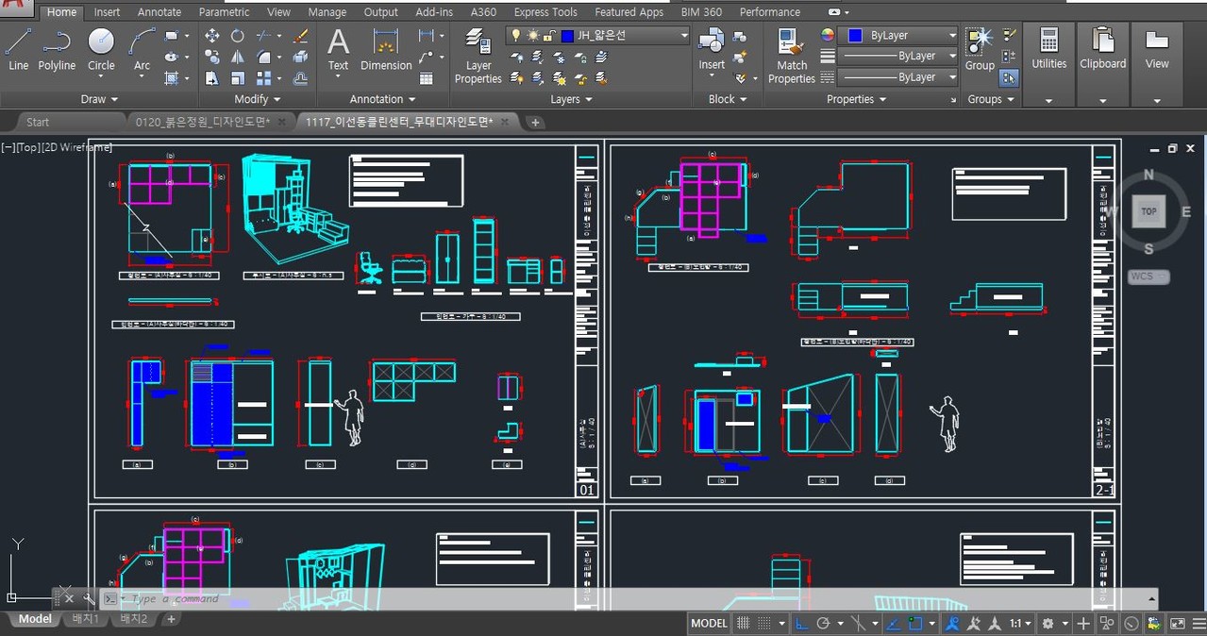1207x636 pixels.
Task: Open the 0120 drawing file tab
Action: (202, 122)
